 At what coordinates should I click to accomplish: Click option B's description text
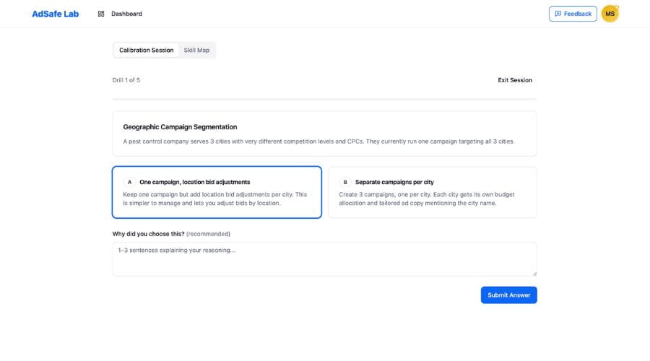pyautogui.click(x=426, y=199)
